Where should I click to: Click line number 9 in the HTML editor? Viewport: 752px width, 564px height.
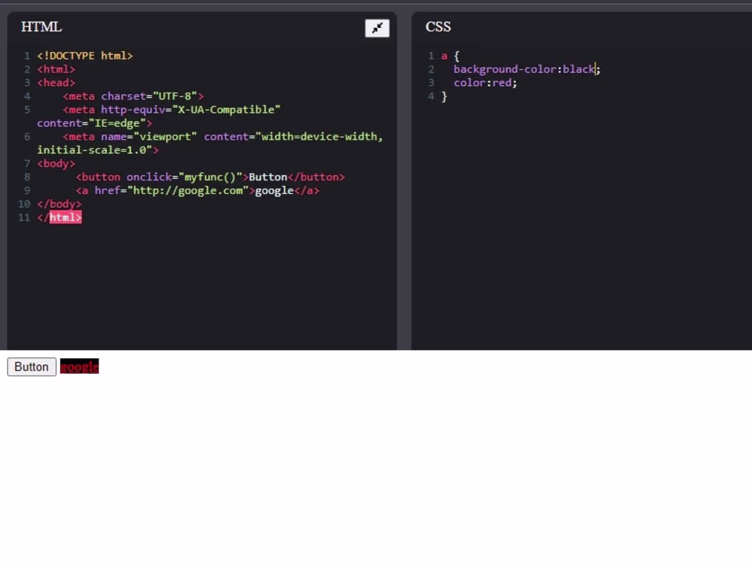27,190
